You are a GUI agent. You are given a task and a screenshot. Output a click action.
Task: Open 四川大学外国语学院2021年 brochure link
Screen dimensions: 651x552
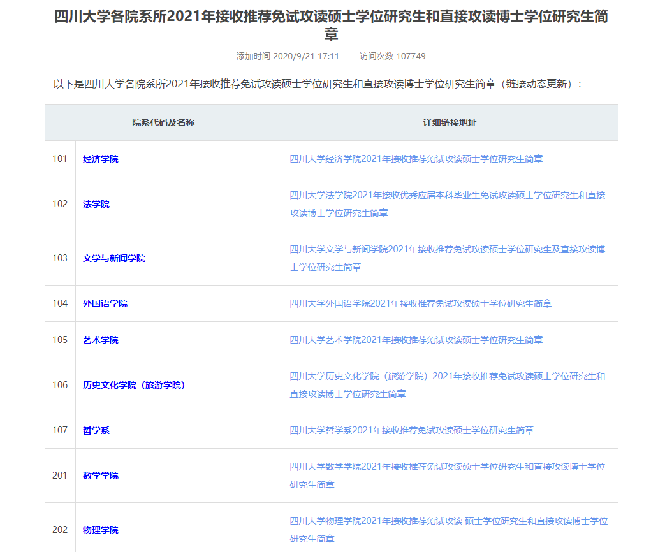click(421, 303)
